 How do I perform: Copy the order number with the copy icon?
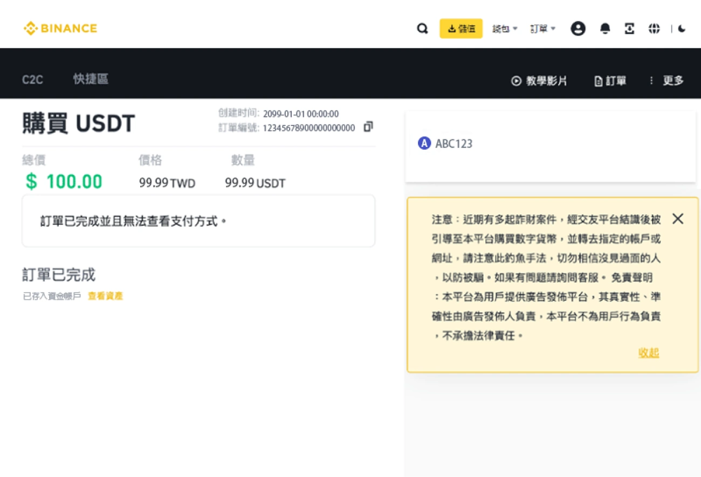point(368,127)
